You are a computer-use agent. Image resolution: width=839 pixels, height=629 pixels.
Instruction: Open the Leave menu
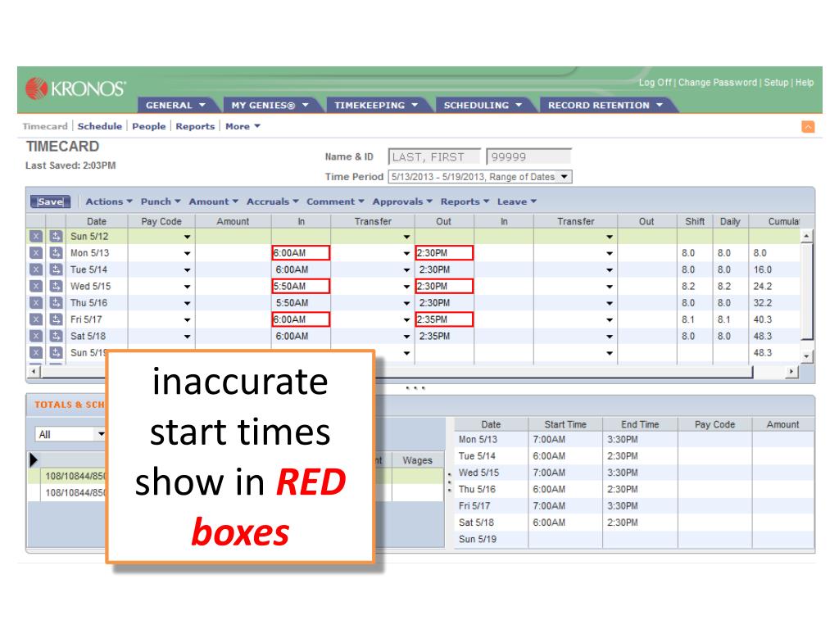click(x=517, y=201)
